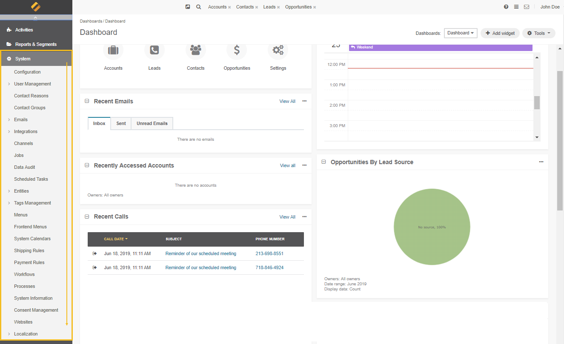Click View all in Recently Accessed Accounts
The height and width of the screenshot is (344, 564).
(x=288, y=165)
